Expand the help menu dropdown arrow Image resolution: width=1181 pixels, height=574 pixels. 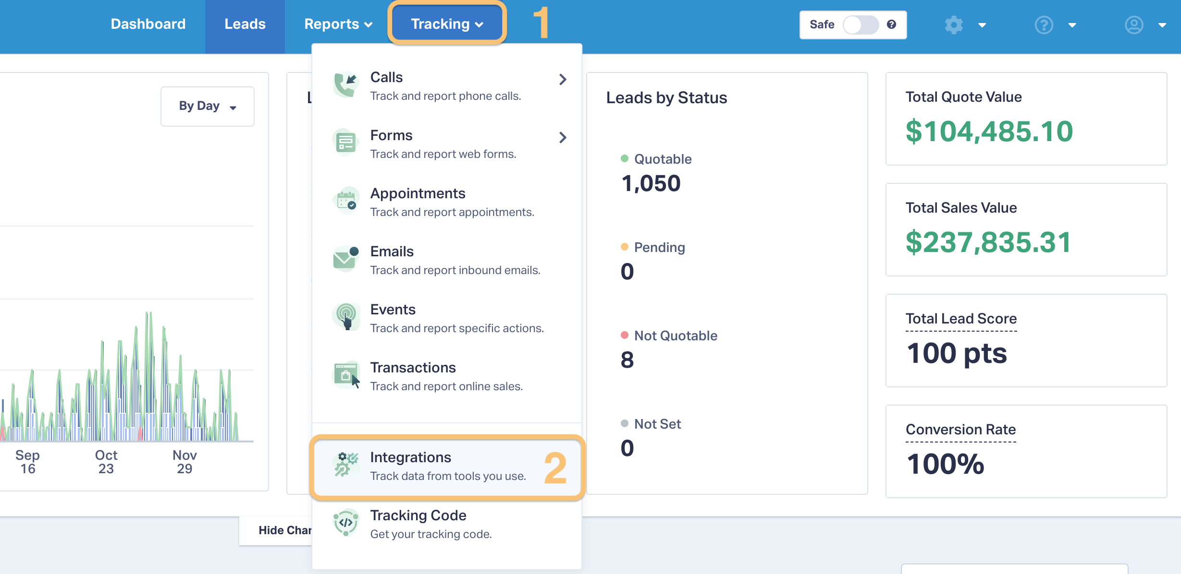click(x=1072, y=25)
